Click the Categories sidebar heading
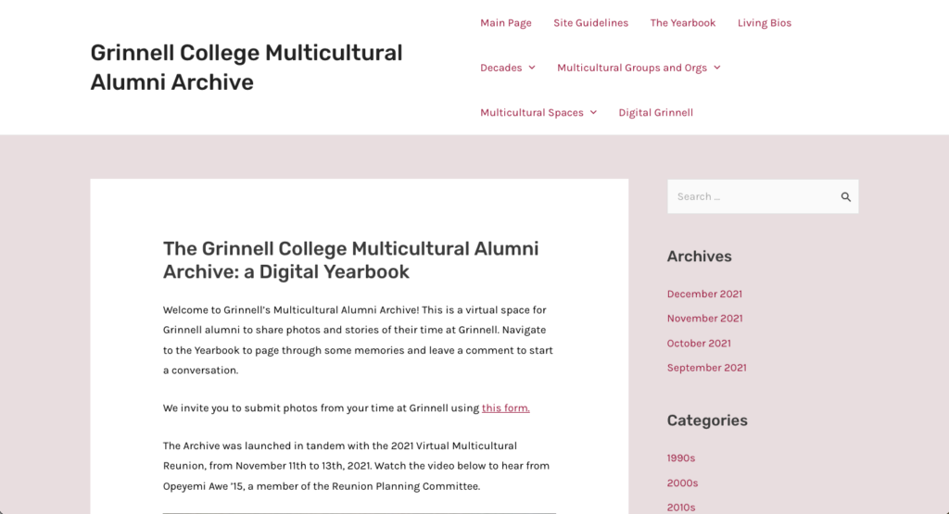This screenshot has width=949, height=514. tap(707, 420)
